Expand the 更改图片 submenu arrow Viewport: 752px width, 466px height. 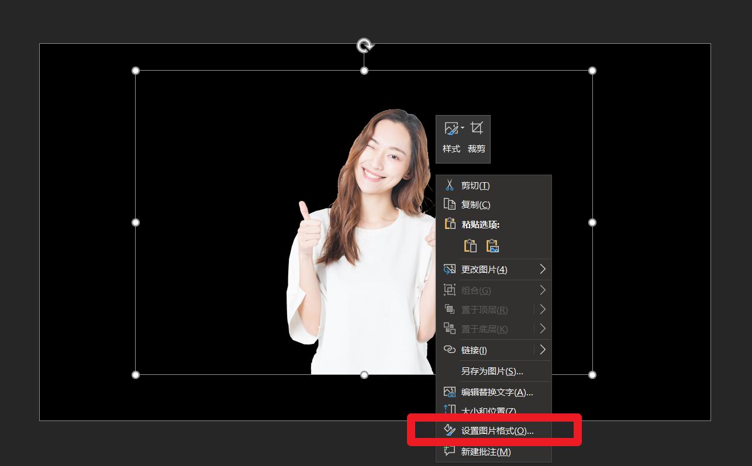541,269
